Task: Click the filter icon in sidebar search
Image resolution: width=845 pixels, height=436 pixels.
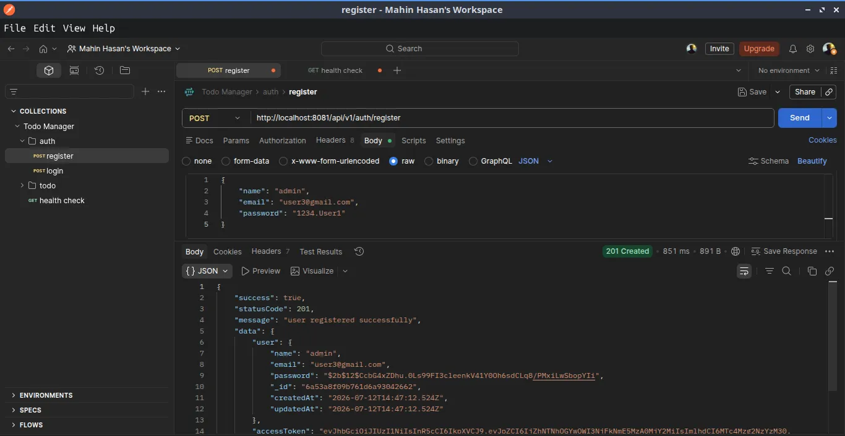Action: pyautogui.click(x=14, y=91)
